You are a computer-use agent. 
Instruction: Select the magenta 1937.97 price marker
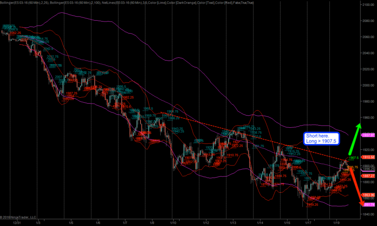[x=368, y=135]
